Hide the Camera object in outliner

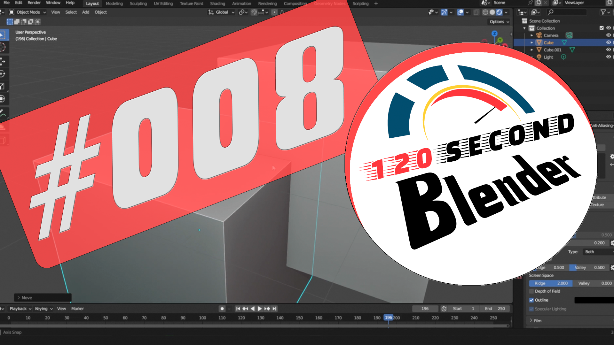pyautogui.click(x=608, y=35)
